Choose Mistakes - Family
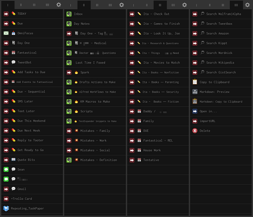The image size is (253, 217). point(95,131)
